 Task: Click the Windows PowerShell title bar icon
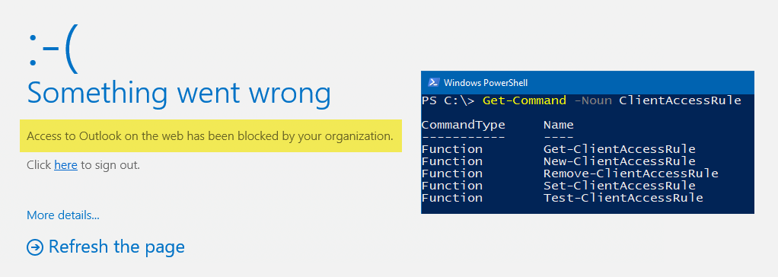(x=432, y=82)
